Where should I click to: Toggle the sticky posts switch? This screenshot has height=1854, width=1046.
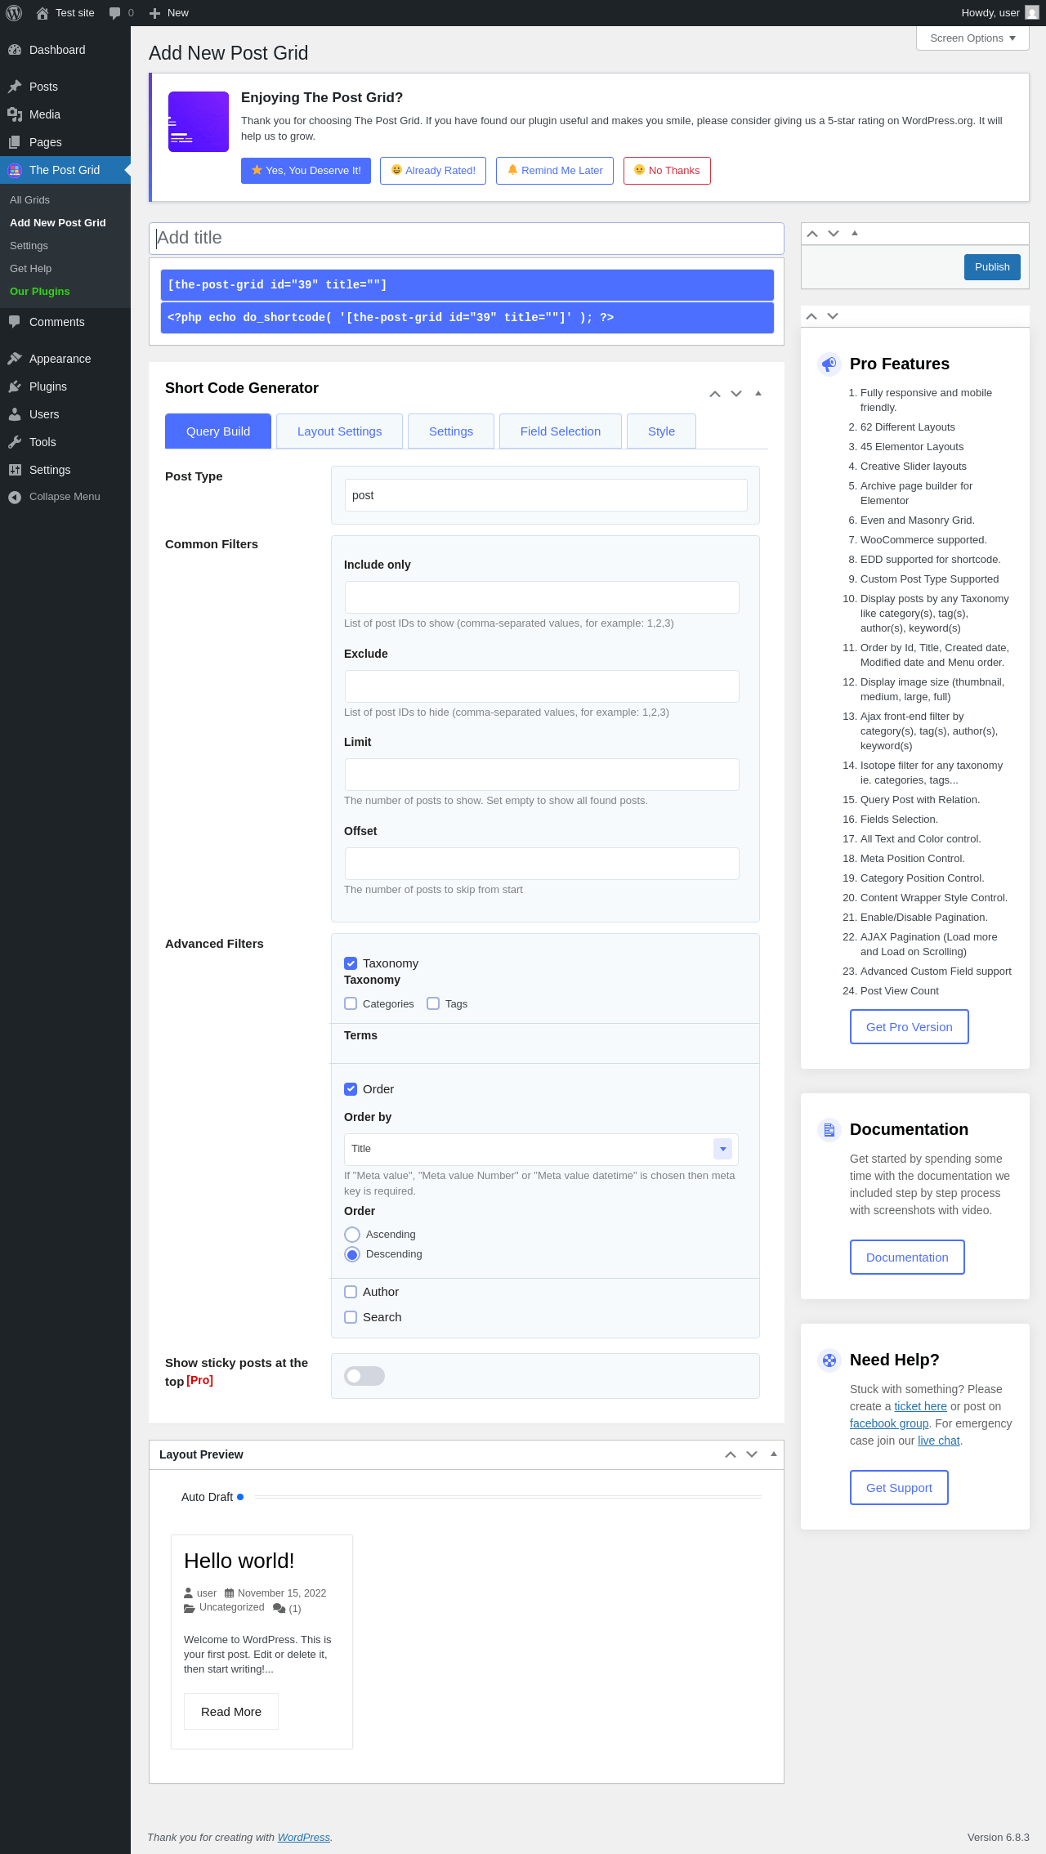364,1376
